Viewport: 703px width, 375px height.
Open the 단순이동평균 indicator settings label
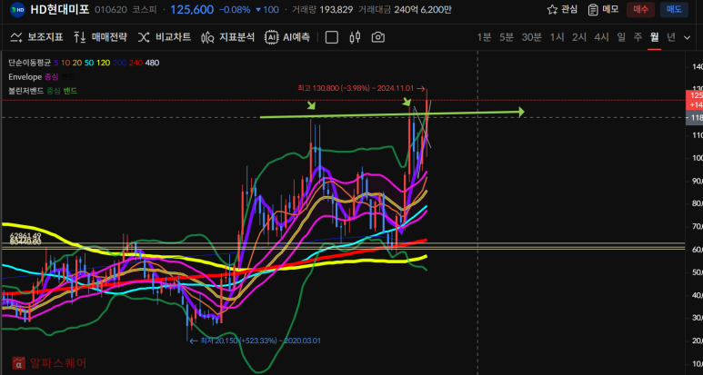coord(30,63)
